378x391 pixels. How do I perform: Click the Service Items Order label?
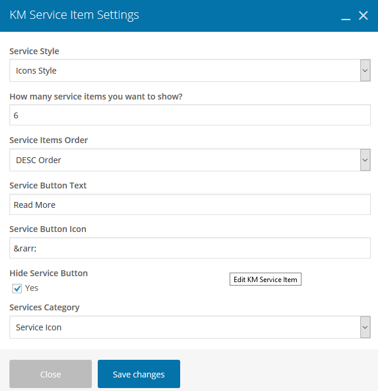48,141
